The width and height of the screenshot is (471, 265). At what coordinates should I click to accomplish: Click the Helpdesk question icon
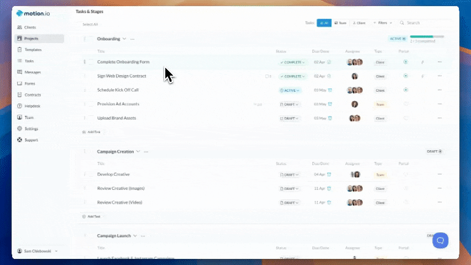(19, 106)
